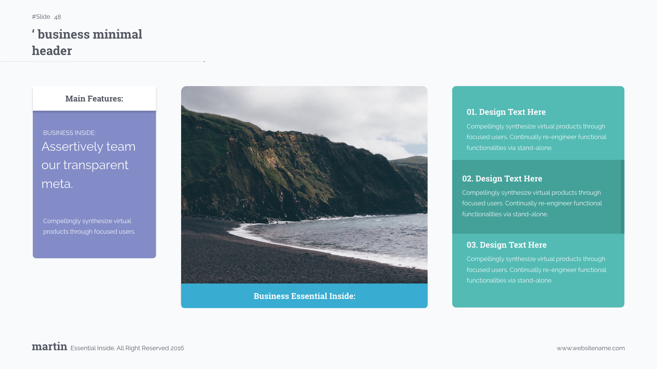Click the Main Features: heading
The width and height of the screenshot is (657, 369).
tap(94, 99)
